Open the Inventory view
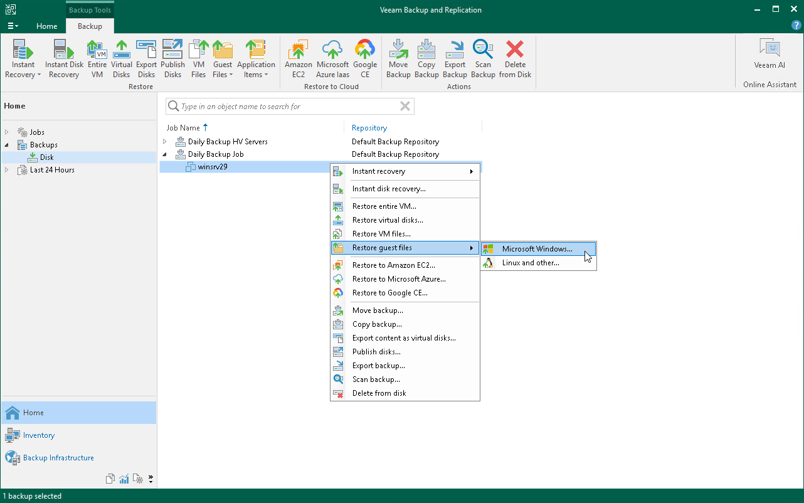The height and width of the screenshot is (503, 804). point(78,435)
